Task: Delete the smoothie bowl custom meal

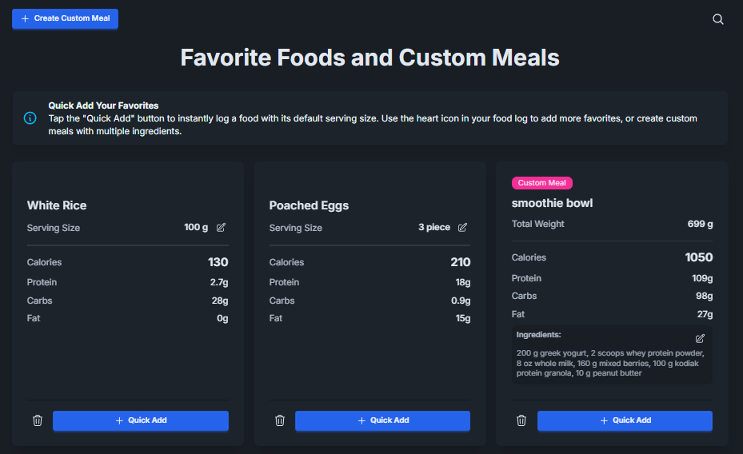Action: click(x=521, y=420)
